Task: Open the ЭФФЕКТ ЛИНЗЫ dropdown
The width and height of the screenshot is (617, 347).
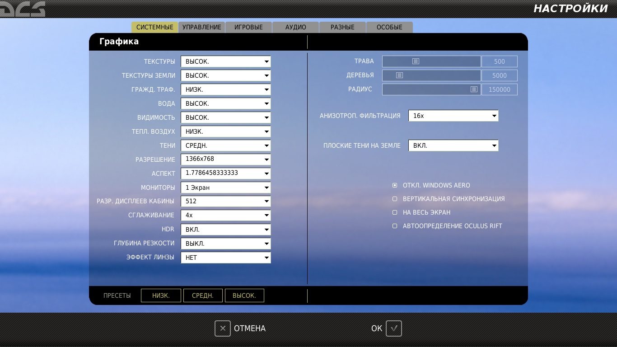Action: click(x=226, y=258)
